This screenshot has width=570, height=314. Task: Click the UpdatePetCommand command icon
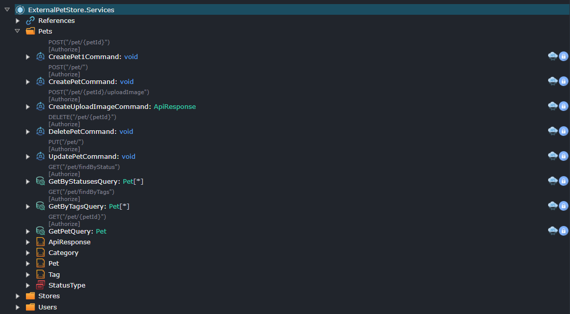[40, 156]
